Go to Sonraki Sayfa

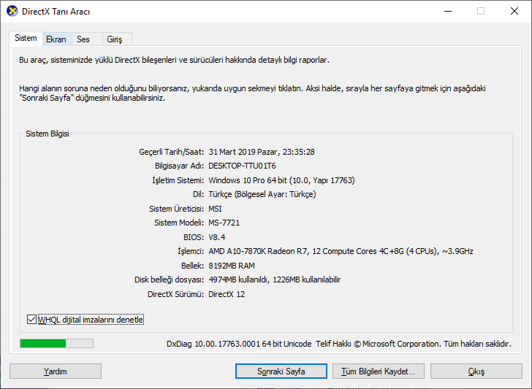point(281,371)
